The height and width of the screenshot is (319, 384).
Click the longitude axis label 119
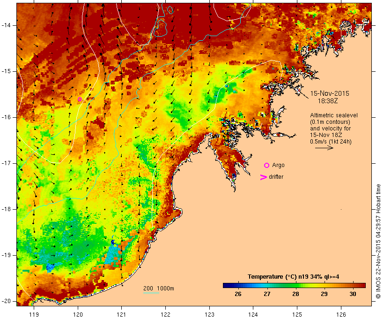pos(34,314)
